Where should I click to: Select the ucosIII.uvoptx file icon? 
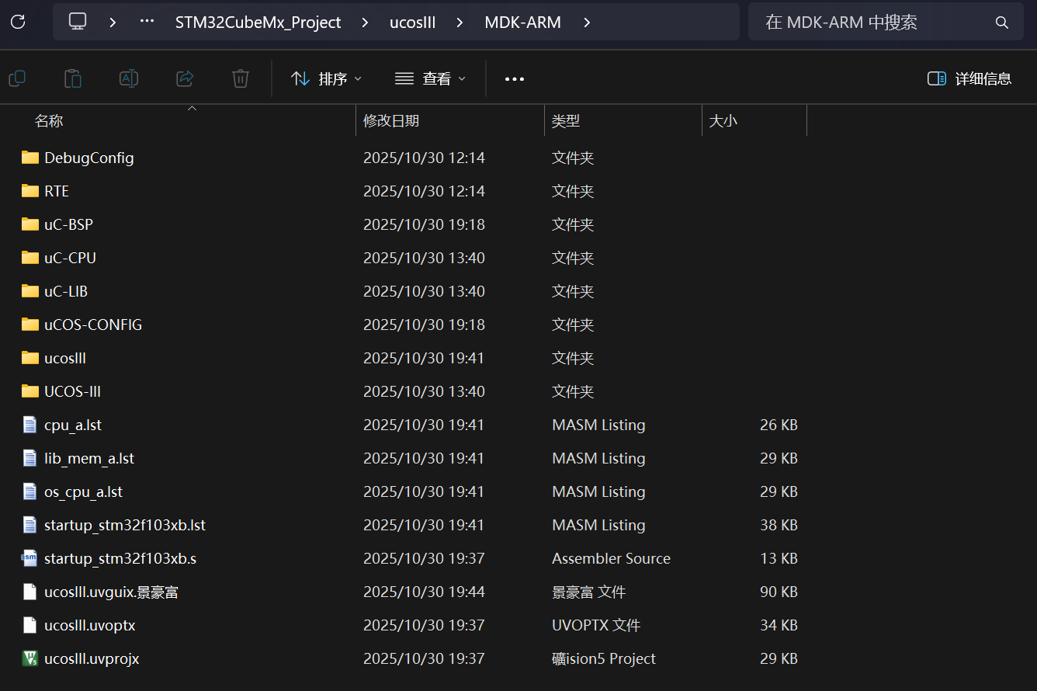click(29, 625)
